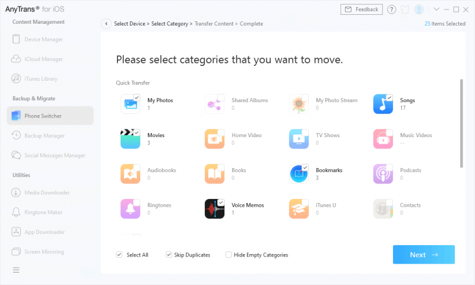Enable Hide Empty Categories checkbox
475x285 pixels.
pyautogui.click(x=229, y=255)
